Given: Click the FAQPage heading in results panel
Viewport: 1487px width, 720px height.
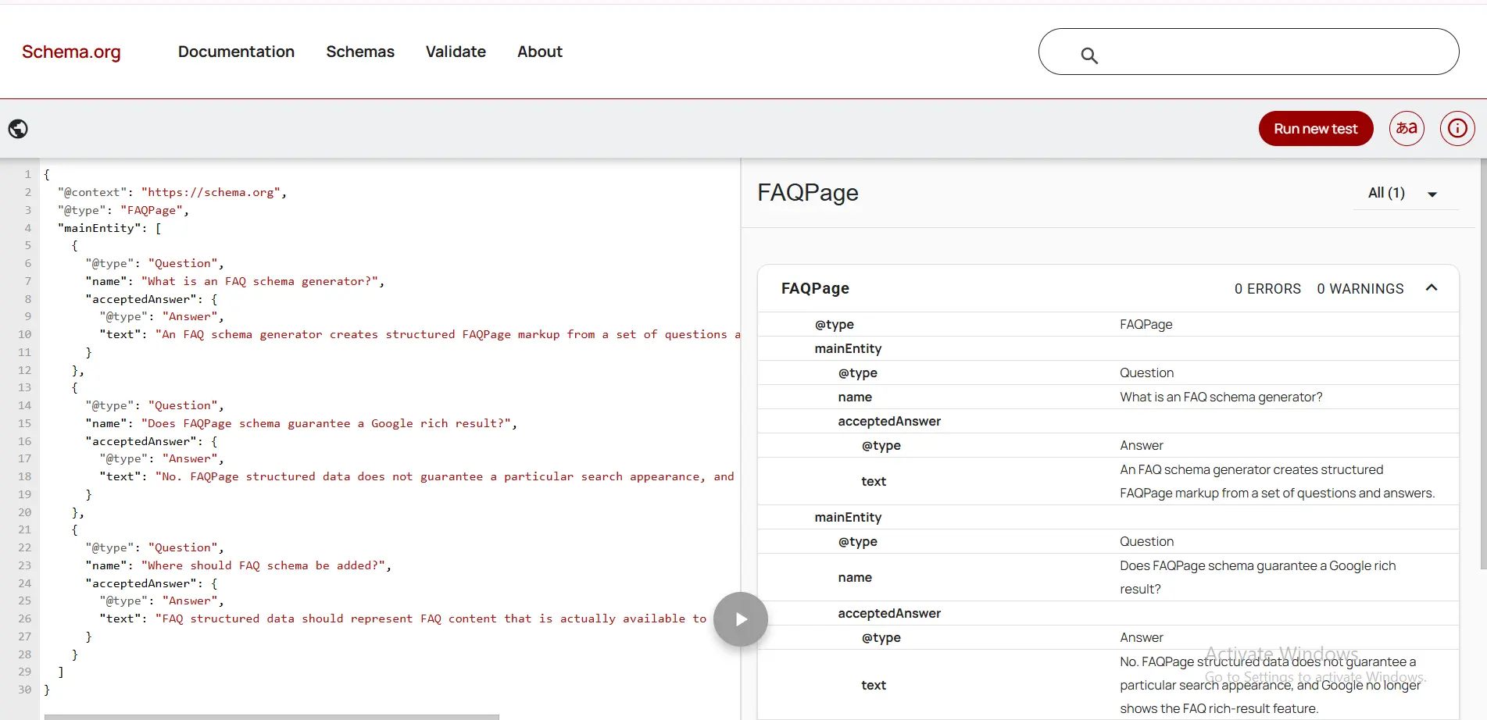Looking at the screenshot, I should tap(807, 193).
